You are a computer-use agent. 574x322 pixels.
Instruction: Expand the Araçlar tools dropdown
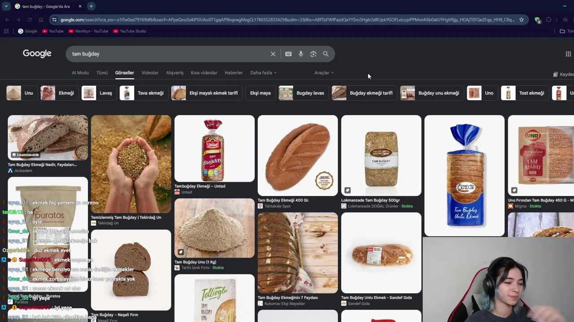click(324, 73)
